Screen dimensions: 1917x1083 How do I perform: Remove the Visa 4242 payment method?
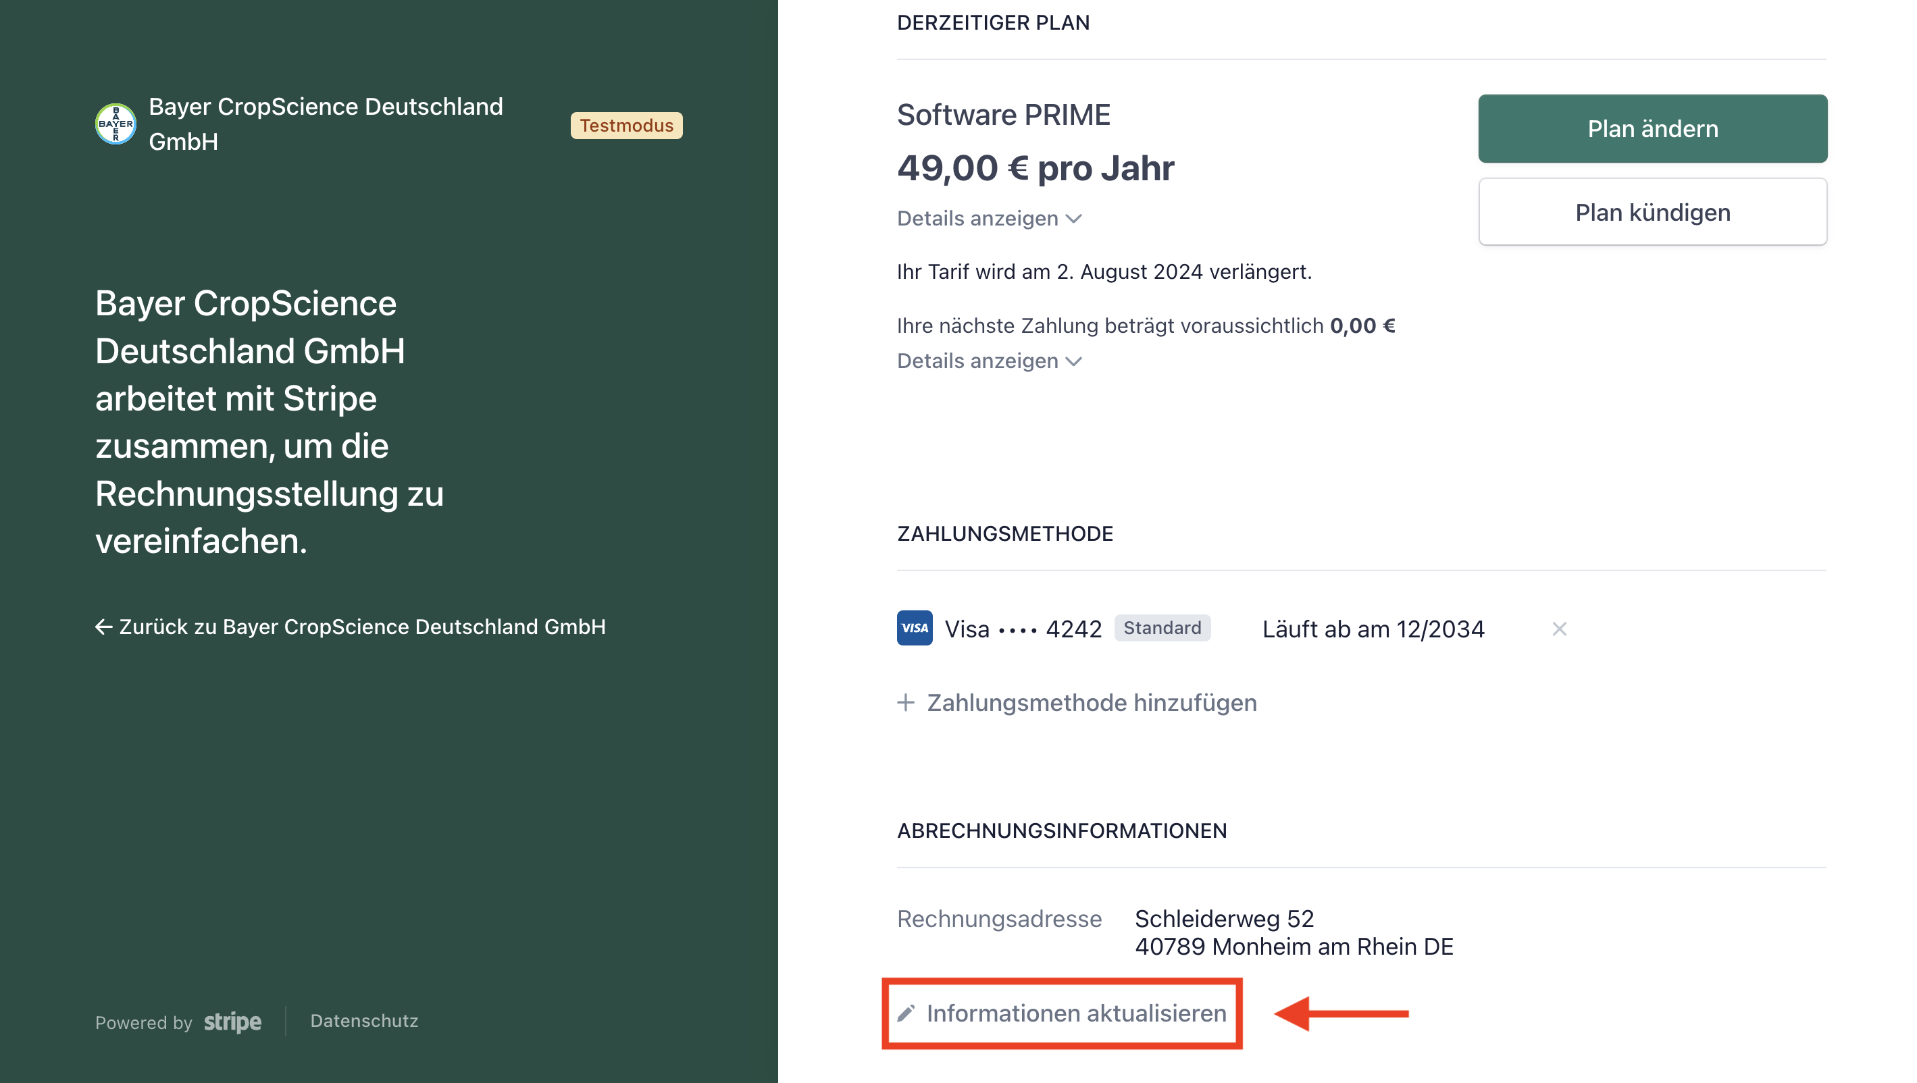pos(1559,629)
